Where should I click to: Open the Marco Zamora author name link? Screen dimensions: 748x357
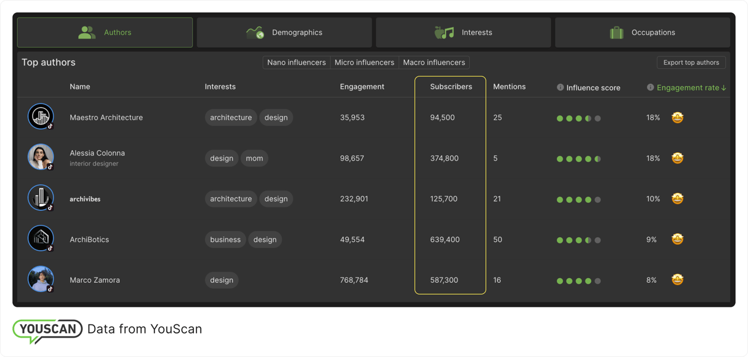tap(95, 280)
